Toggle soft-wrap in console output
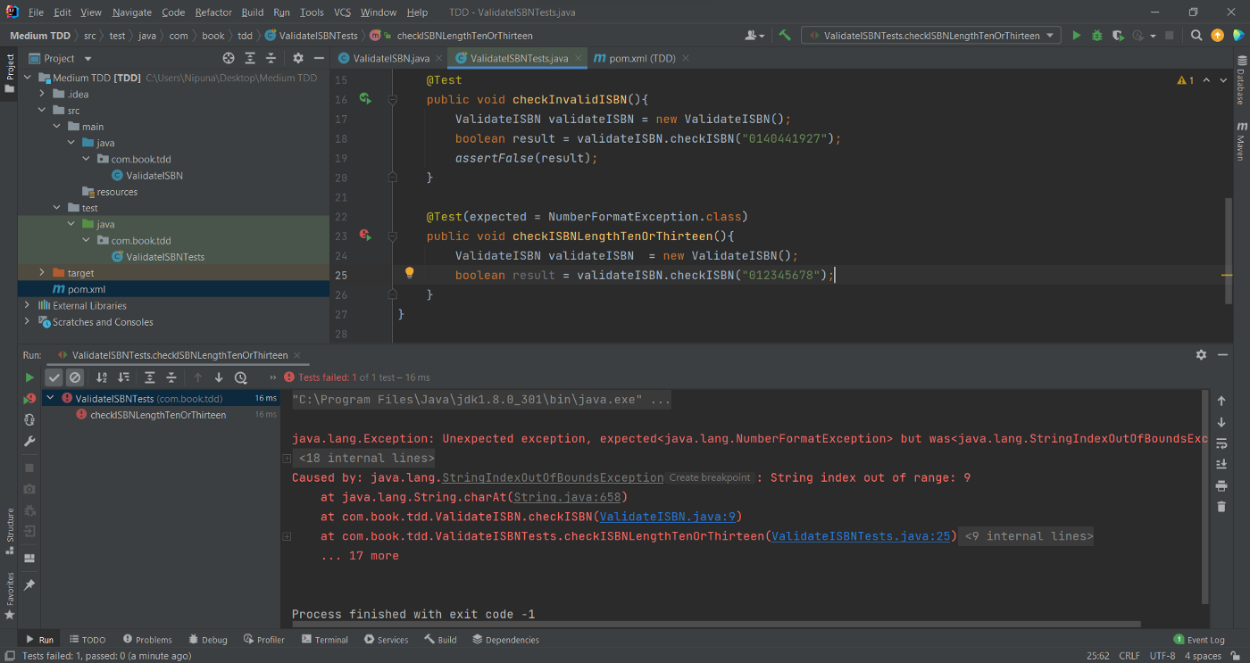 click(1221, 443)
